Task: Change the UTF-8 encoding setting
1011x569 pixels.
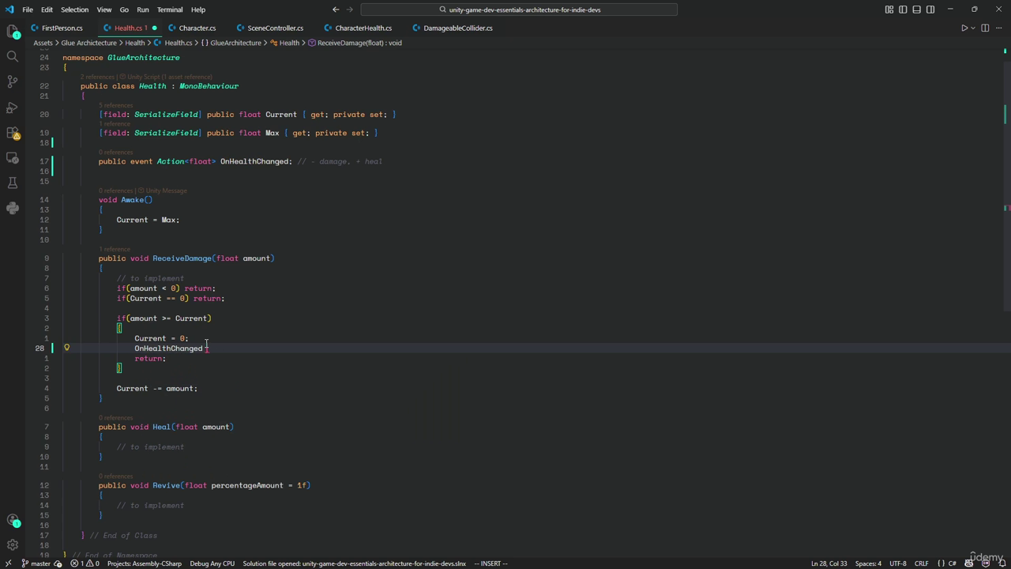Action: coord(898,563)
